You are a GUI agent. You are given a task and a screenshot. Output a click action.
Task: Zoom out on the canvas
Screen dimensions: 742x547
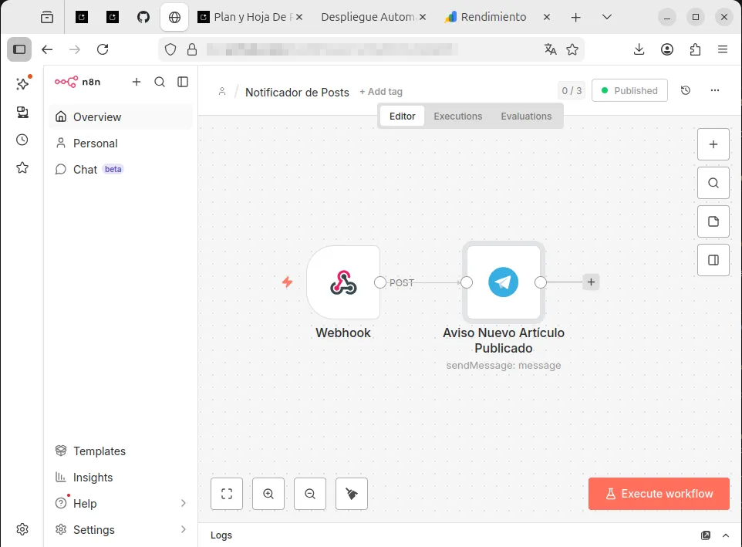click(x=310, y=494)
